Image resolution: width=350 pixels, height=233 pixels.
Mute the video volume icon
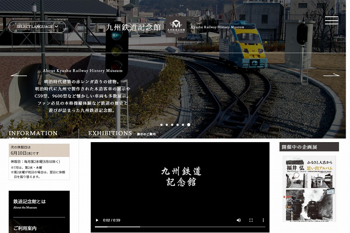239,220
